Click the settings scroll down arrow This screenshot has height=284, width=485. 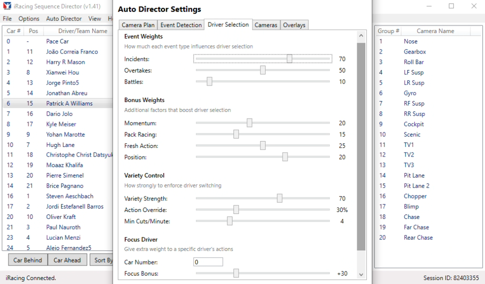coord(361,274)
